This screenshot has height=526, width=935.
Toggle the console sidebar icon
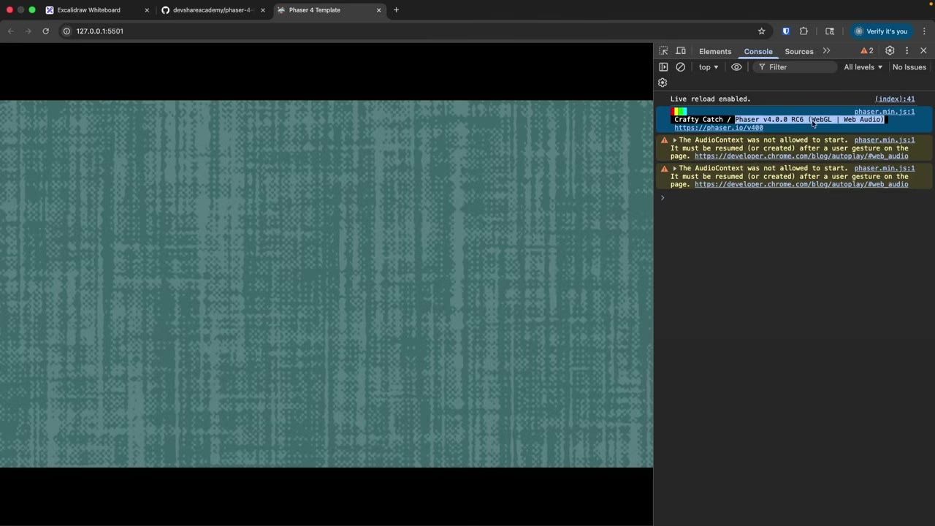click(663, 67)
